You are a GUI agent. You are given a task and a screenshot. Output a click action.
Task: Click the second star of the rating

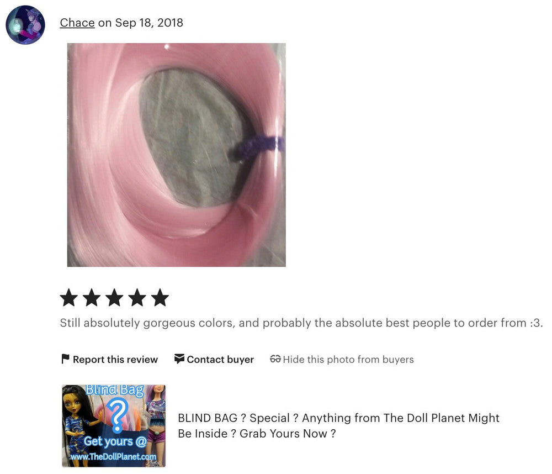click(92, 298)
